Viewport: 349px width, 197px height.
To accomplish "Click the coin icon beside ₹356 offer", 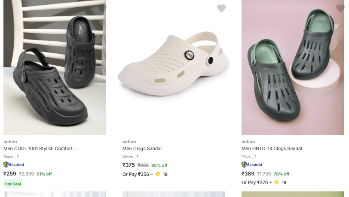I will pos(158,174).
